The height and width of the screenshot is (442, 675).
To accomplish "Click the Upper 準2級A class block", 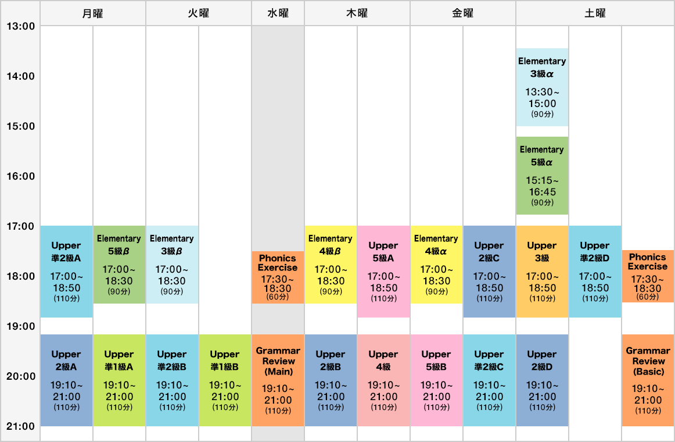I will (x=66, y=272).
